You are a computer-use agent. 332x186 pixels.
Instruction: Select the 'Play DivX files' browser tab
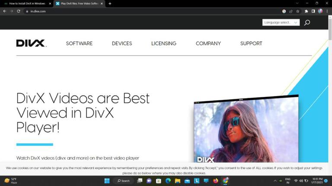(79, 3)
